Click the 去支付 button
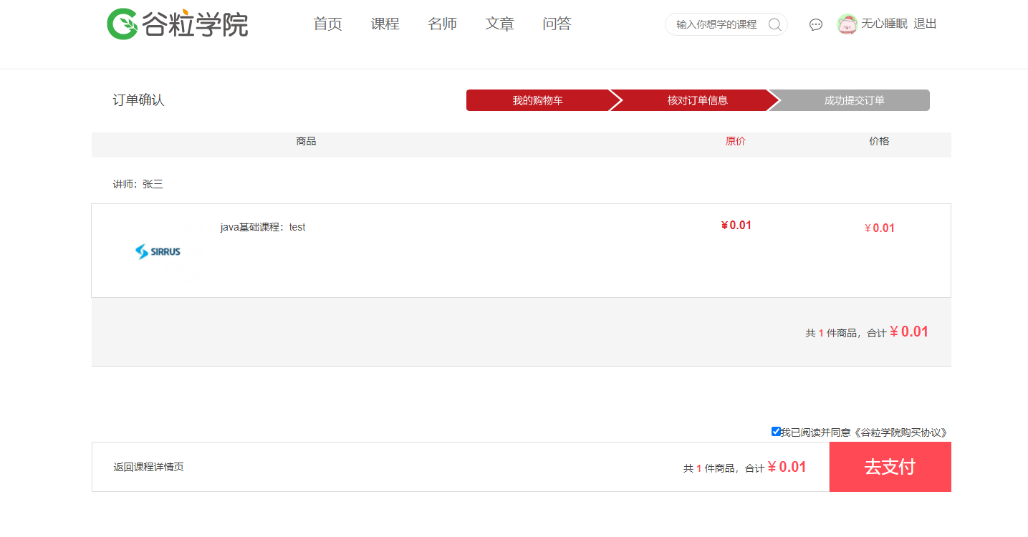The height and width of the screenshot is (537, 1028). 890,467
